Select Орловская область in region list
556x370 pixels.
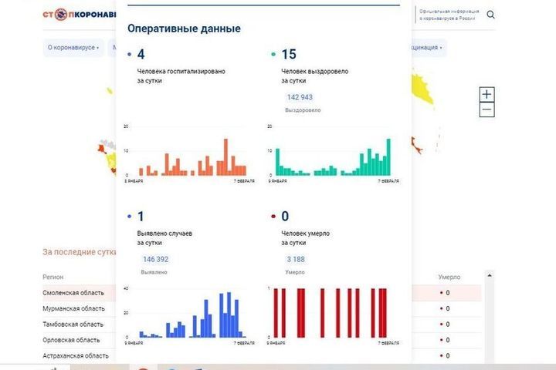coord(71,340)
